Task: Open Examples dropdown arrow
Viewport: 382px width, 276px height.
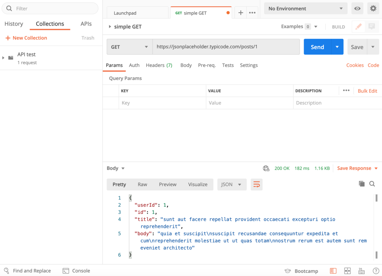Action: (x=316, y=26)
